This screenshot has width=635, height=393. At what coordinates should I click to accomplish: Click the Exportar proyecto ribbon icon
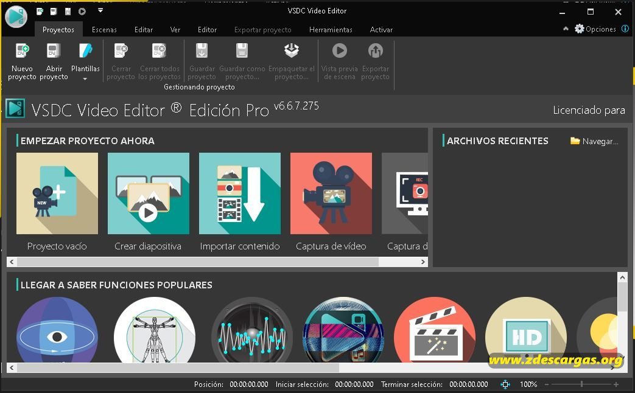click(375, 51)
